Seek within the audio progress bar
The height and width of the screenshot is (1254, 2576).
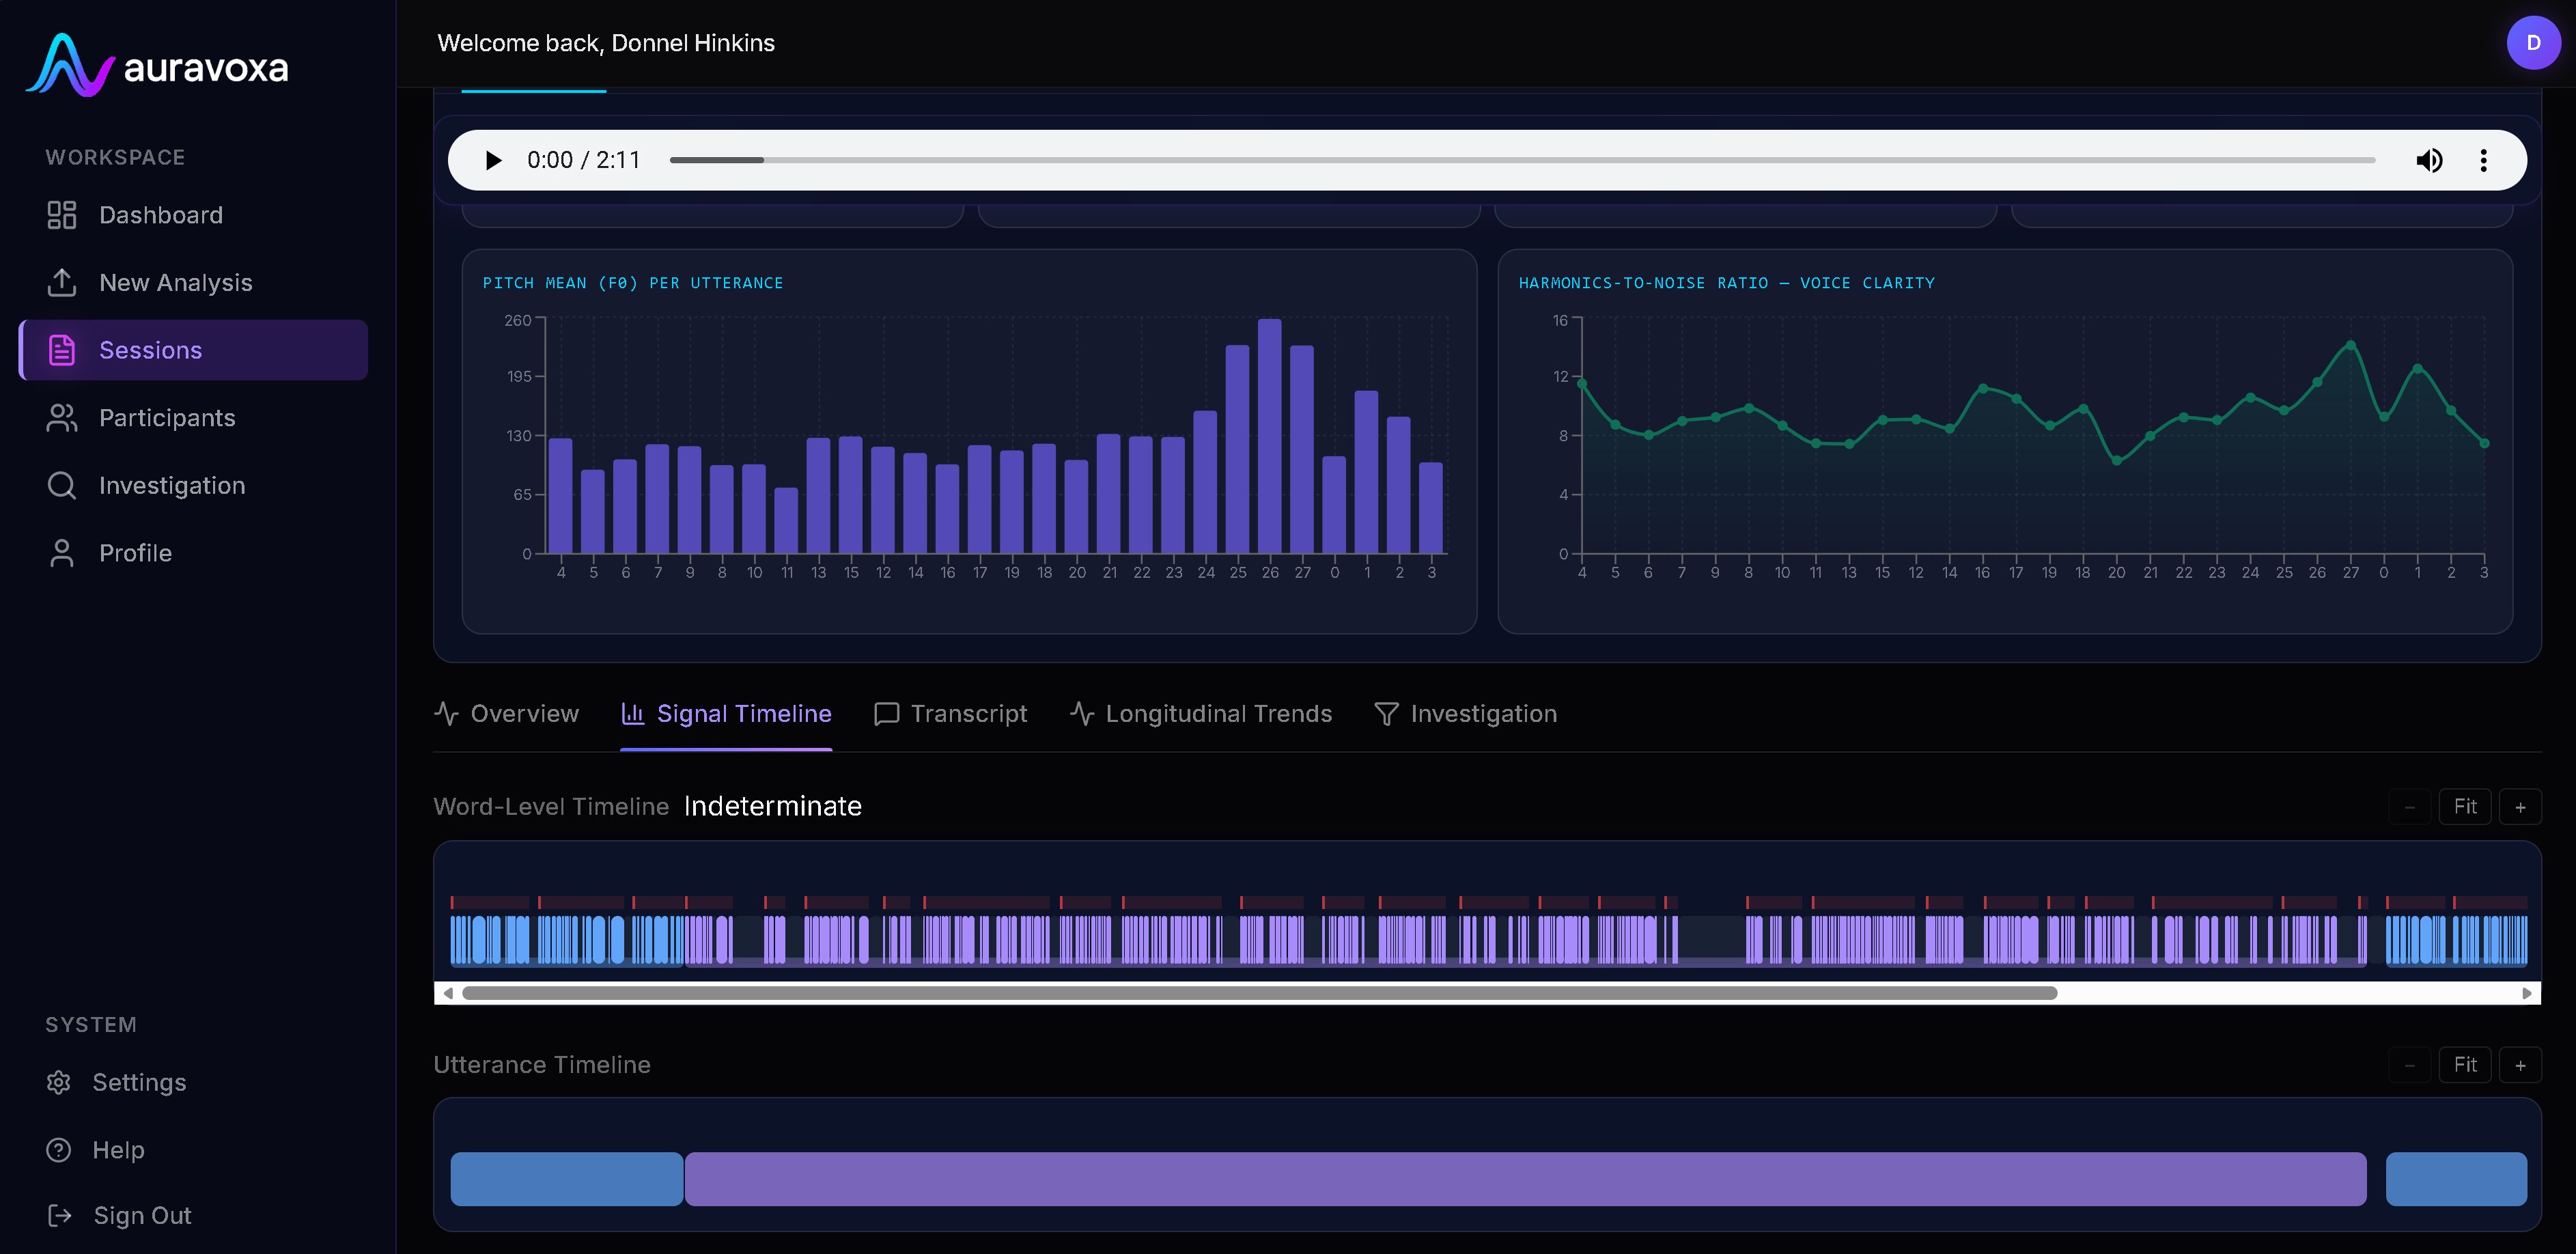[1522, 160]
